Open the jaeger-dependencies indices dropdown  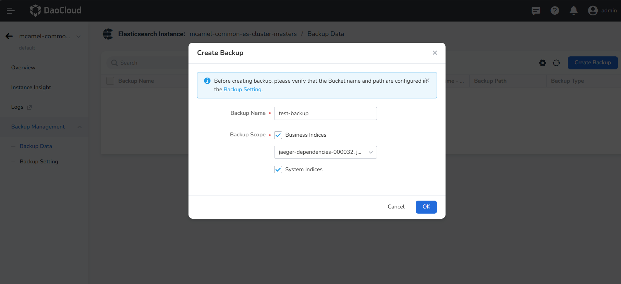325,152
